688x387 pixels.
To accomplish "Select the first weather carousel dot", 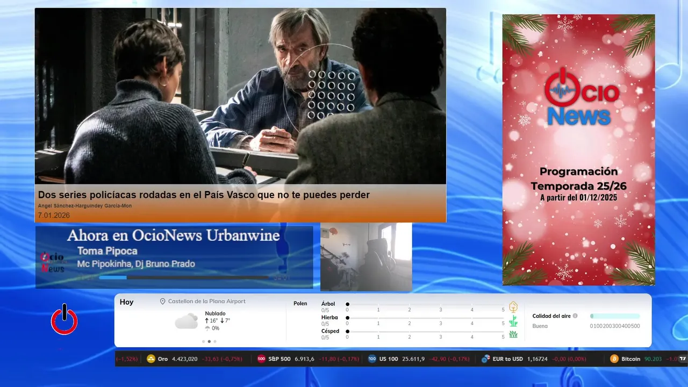I will point(203,341).
